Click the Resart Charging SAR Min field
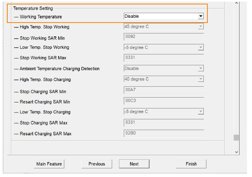The height and width of the screenshot is (177, 252). pos(163,100)
